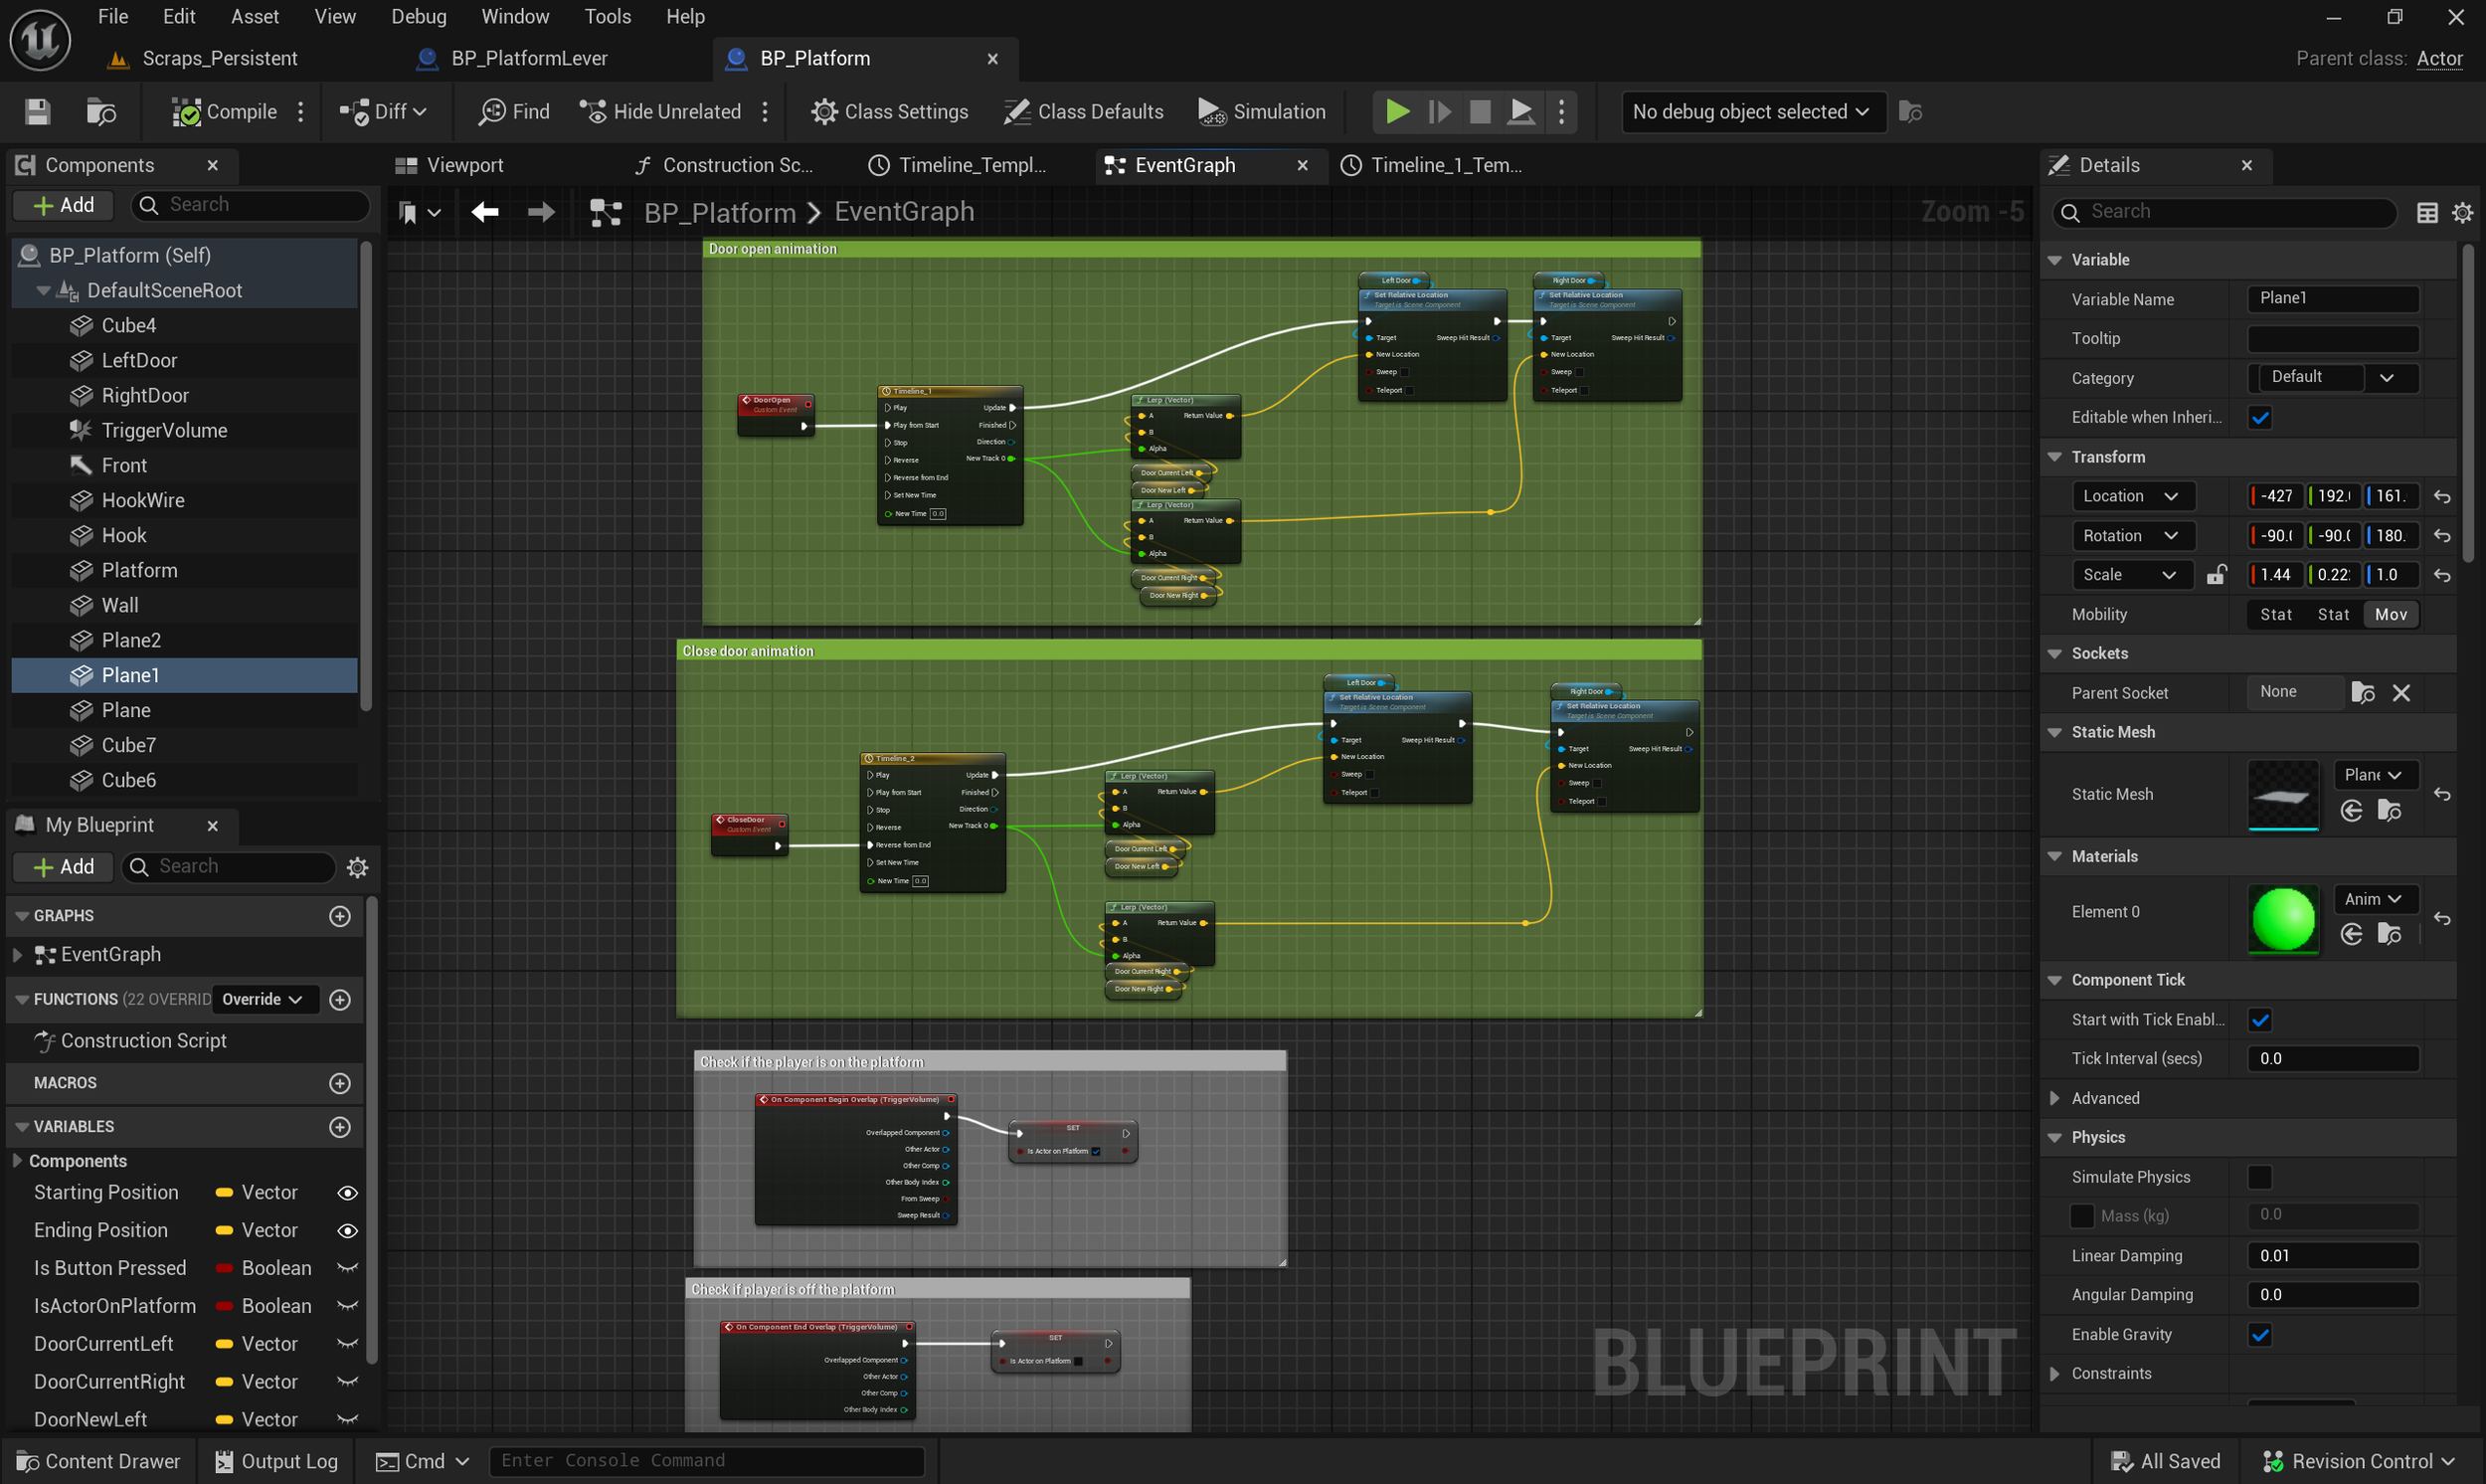Screen dimensions: 2486x1484
Task: Start Simulation mode
Action: pyautogui.click(x=1263, y=112)
